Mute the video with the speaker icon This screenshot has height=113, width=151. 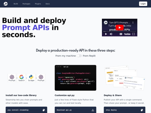pos(111,34)
